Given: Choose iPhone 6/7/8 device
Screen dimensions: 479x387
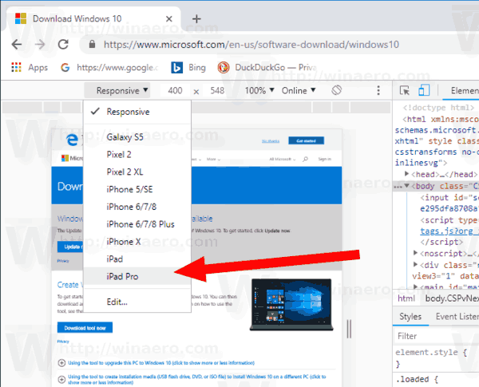Looking at the screenshot, I should [x=137, y=207].
